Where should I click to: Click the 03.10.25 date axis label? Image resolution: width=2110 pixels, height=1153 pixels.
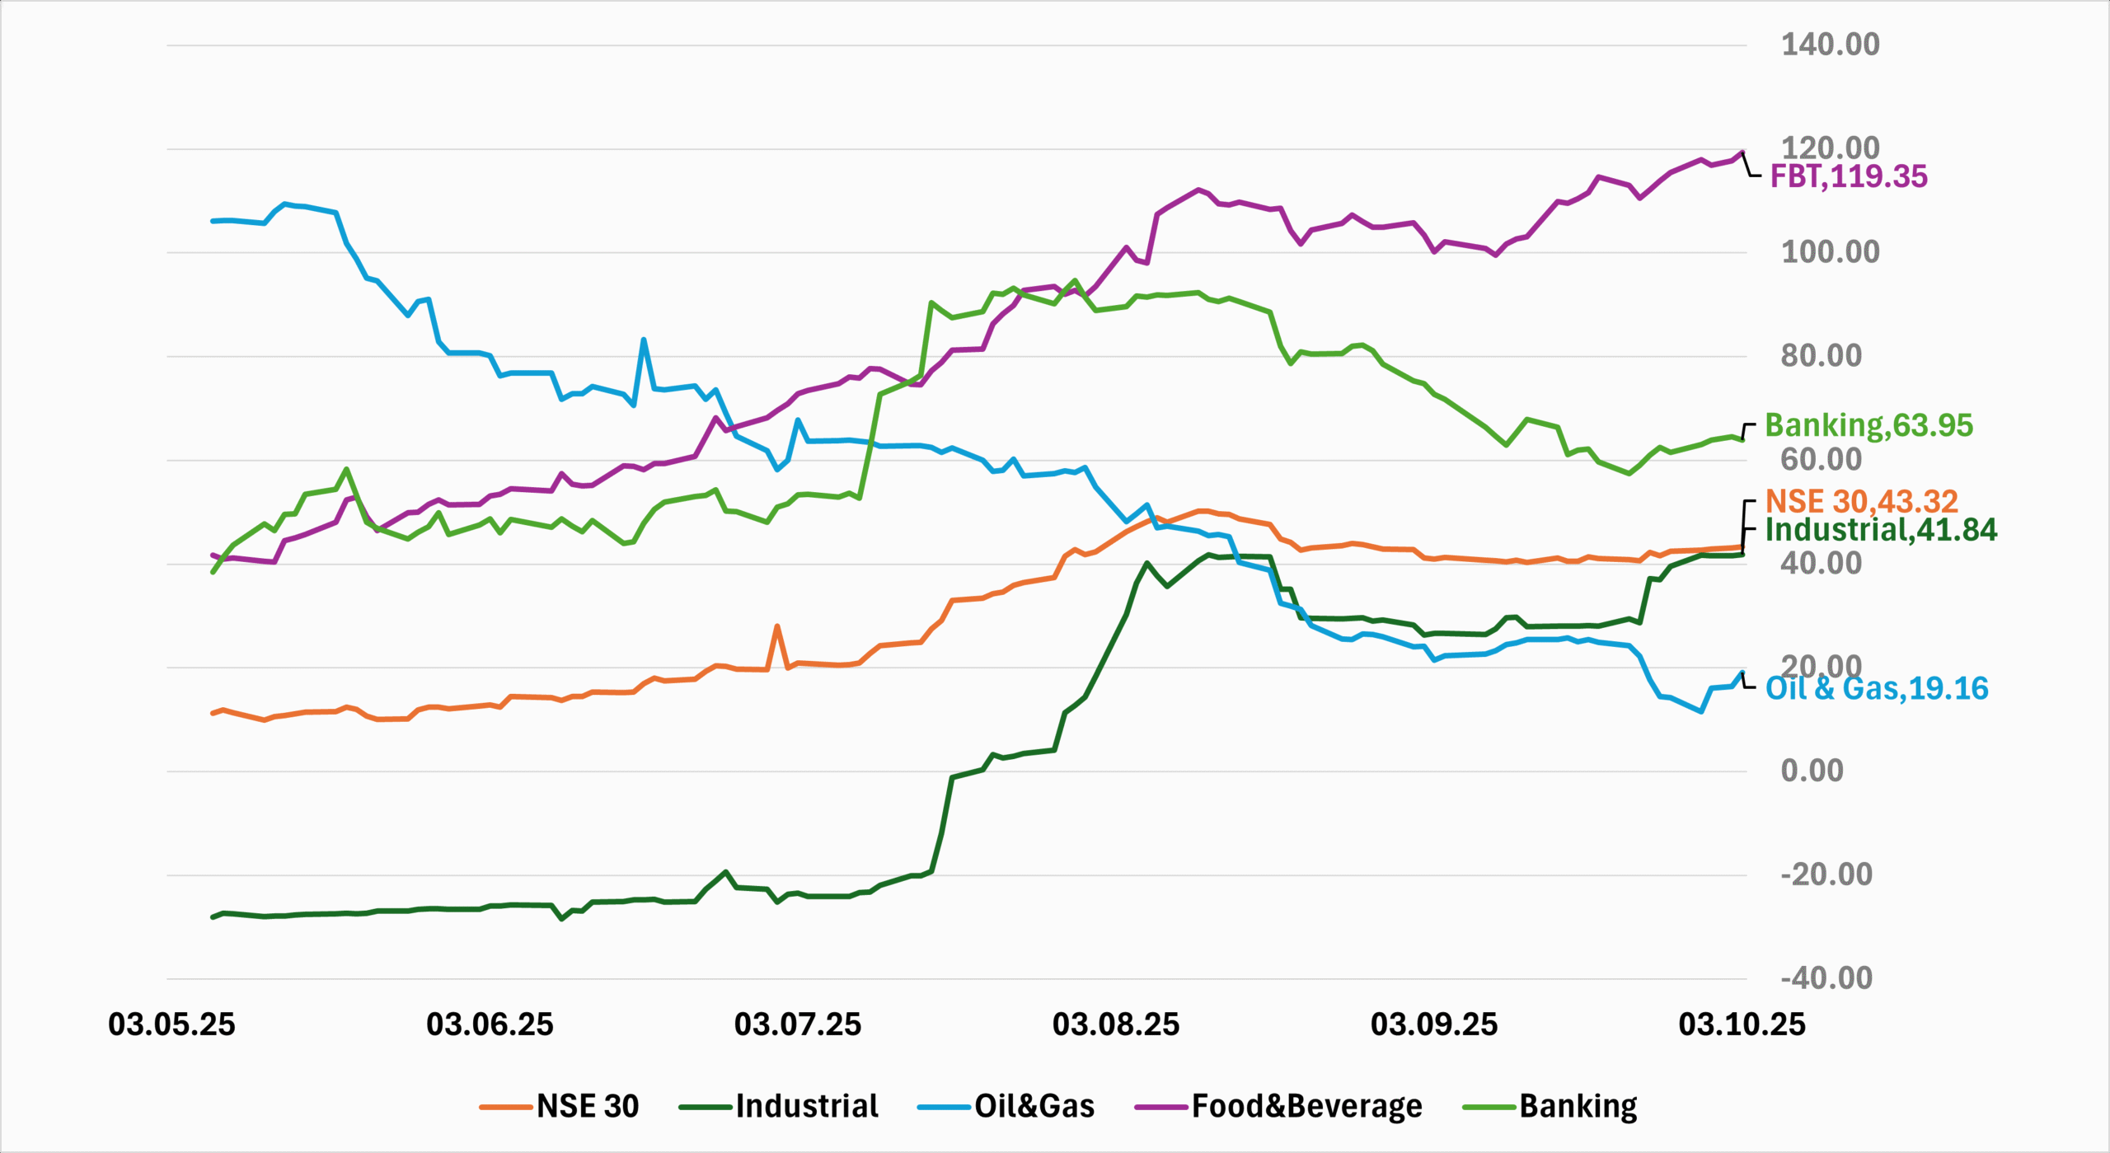(x=1742, y=1024)
